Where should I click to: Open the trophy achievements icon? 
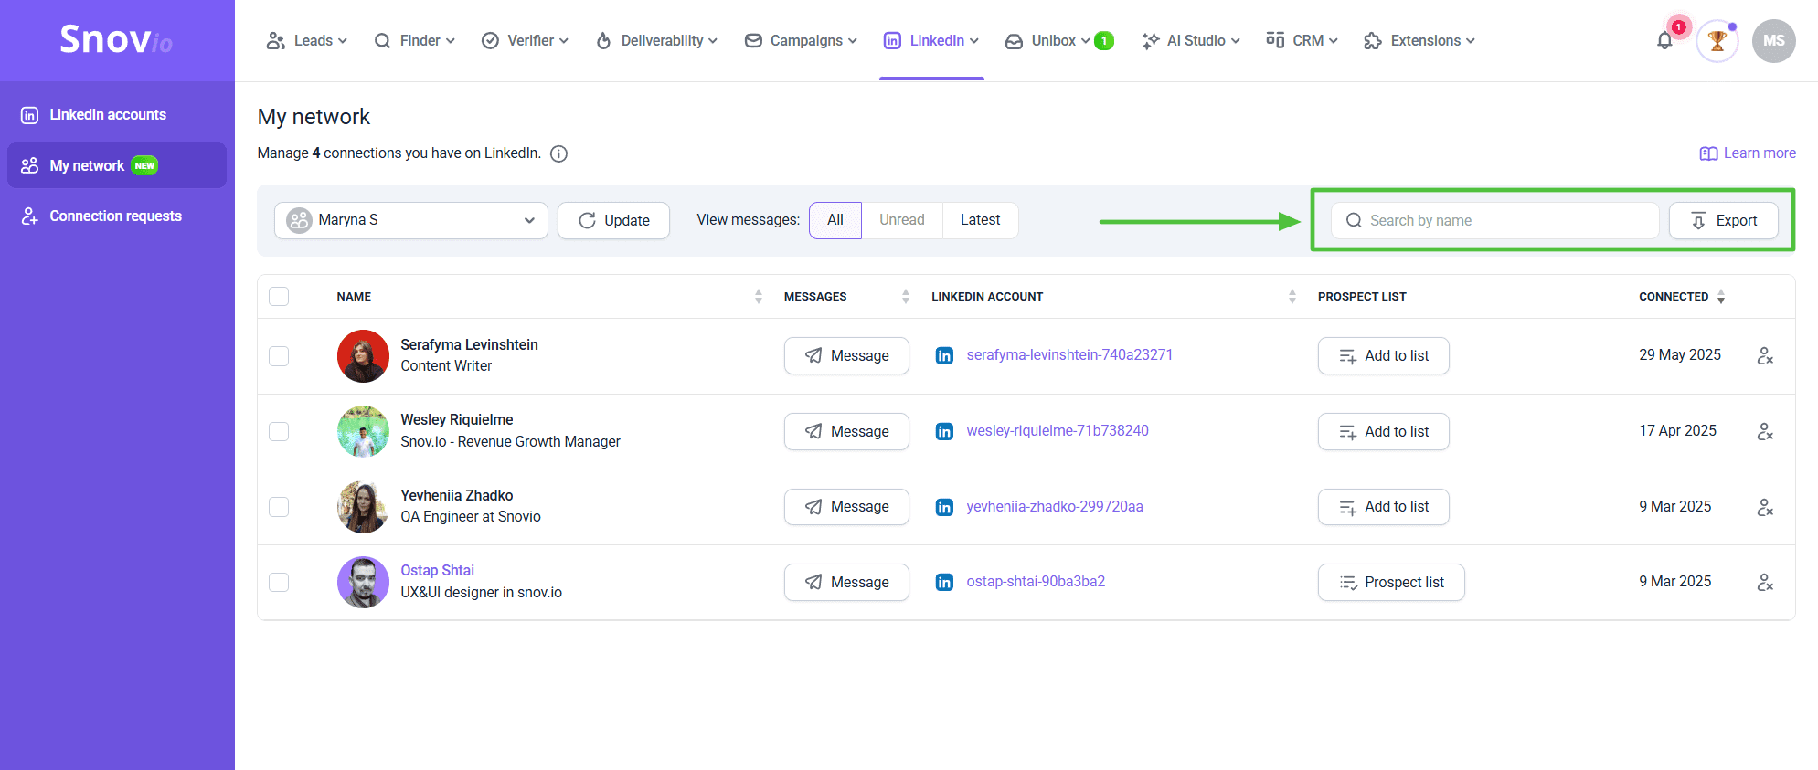pyautogui.click(x=1717, y=41)
